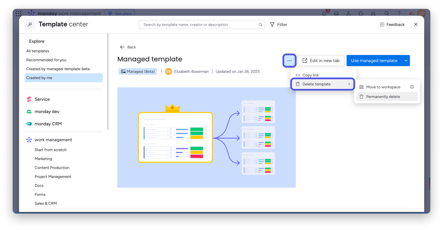Viewport: 443px width, 230px height.
Task: Open the apps puzzle-piece icon
Action: (361, 13)
